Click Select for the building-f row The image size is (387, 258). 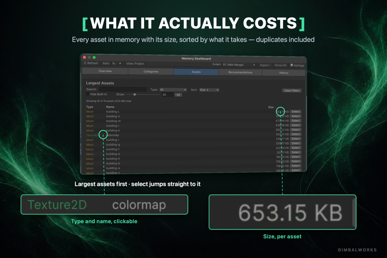tap(296, 148)
